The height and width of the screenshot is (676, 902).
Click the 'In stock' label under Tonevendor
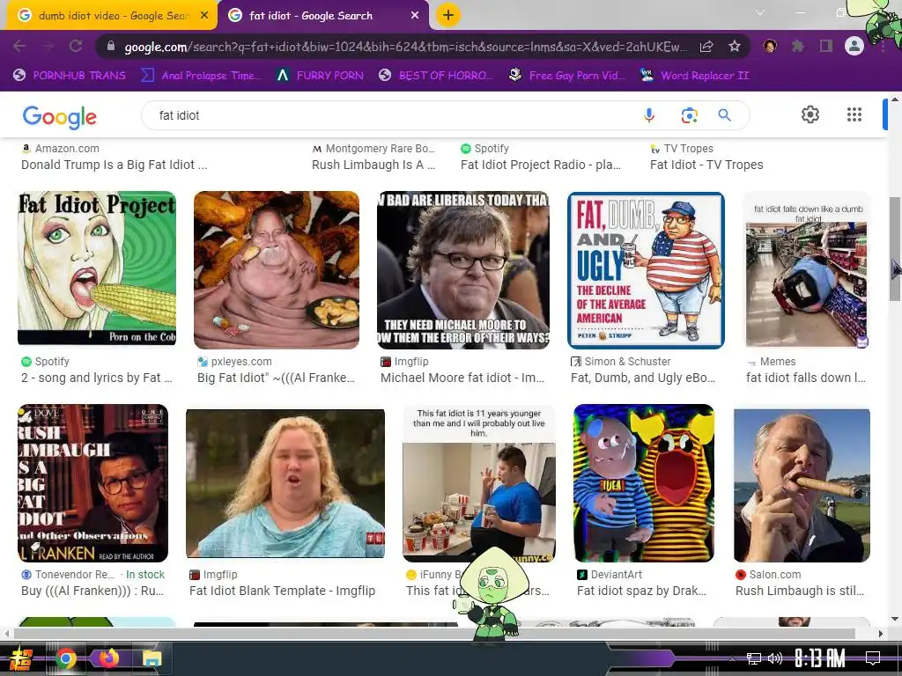tap(145, 574)
